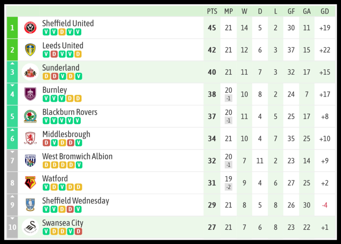The height and width of the screenshot is (244, 341).
Task: Sort table by GD column header
Action: click(324, 11)
